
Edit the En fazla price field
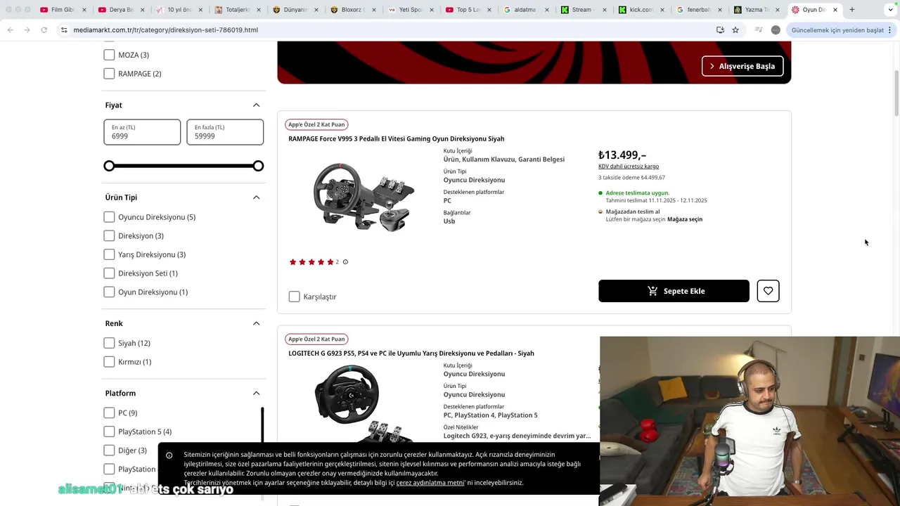225,132
